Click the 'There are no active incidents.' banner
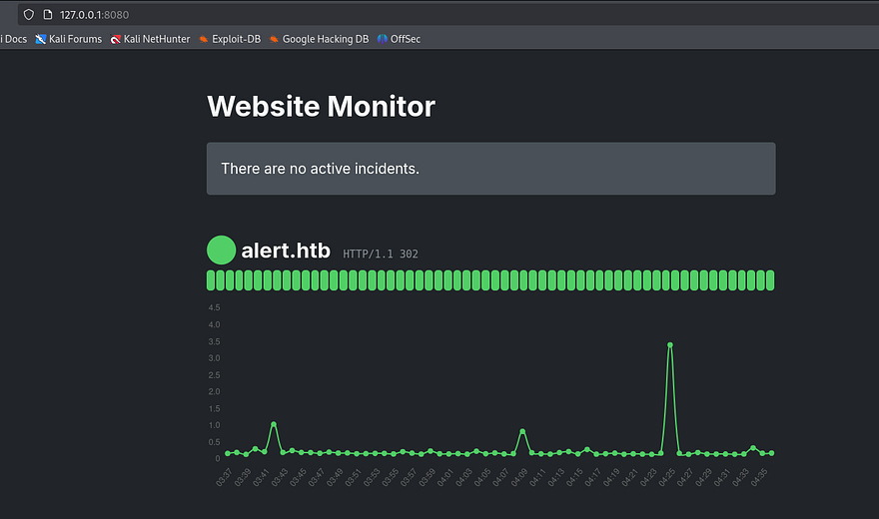879x519 pixels. coord(491,169)
